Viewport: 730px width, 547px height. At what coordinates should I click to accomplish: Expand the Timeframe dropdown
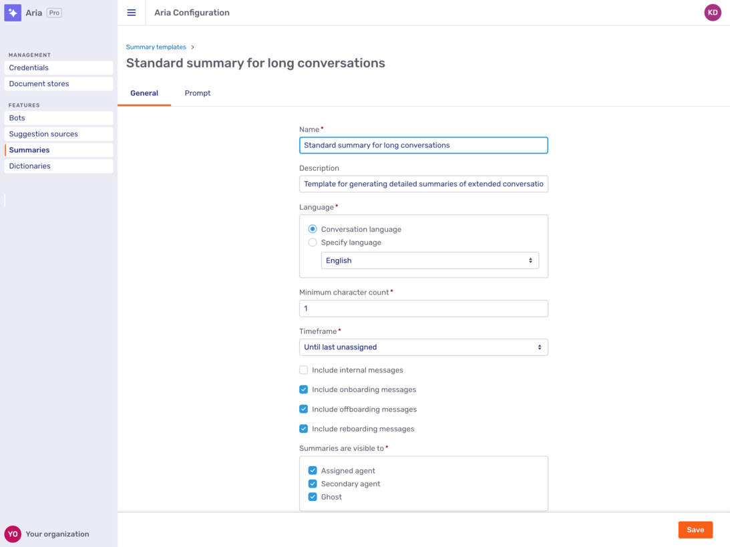[x=423, y=347]
